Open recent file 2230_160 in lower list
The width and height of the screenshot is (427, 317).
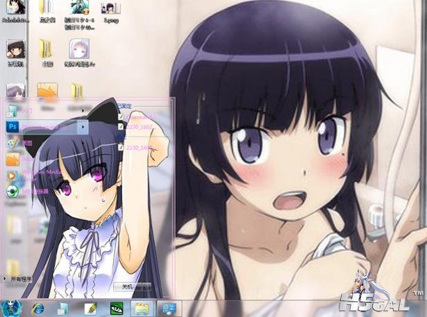click(x=136, y=148)
